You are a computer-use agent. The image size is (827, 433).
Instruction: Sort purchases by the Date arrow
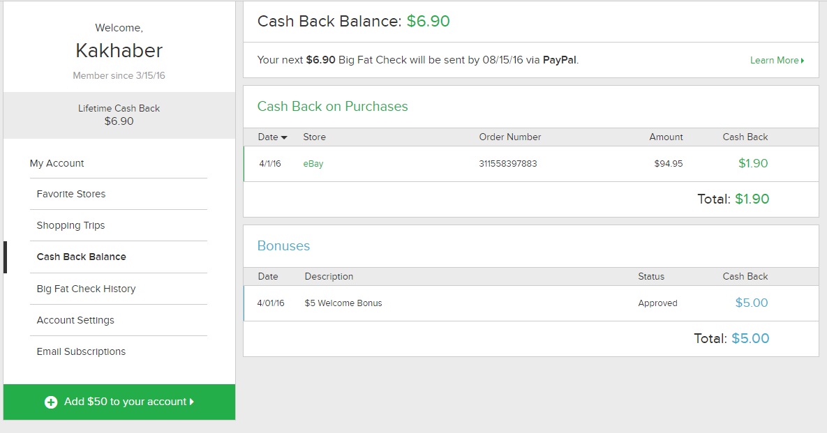pos(284,137)
